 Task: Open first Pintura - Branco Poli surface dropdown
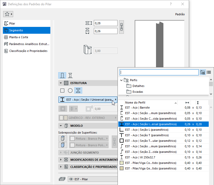tap(89, 138)
